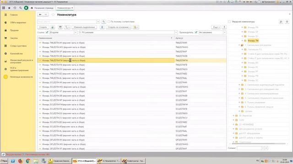Image resolution: width=293 pixels, height=164 pixels.
Task: Open the Не заполнено dropdown
Action: click(225, 32)
